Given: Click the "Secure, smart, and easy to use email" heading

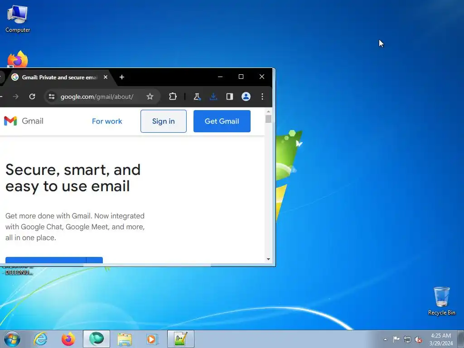Looking at the screenshot, I should 73,178.
